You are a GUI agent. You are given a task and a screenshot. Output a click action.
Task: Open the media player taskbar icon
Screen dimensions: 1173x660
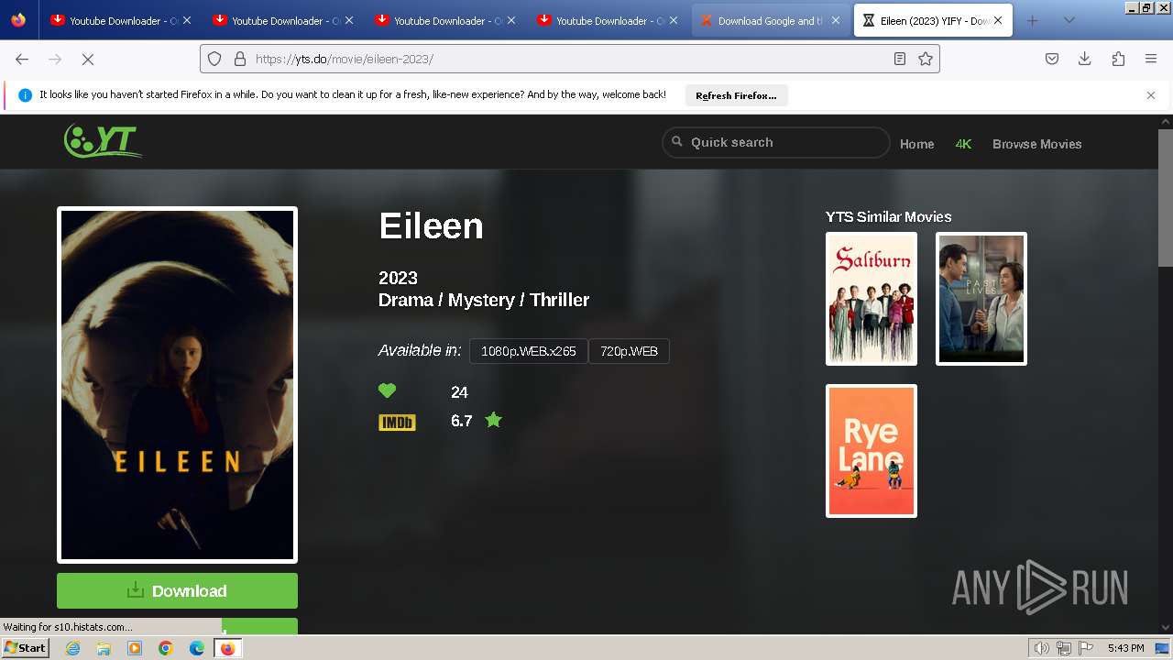[135, 648]
